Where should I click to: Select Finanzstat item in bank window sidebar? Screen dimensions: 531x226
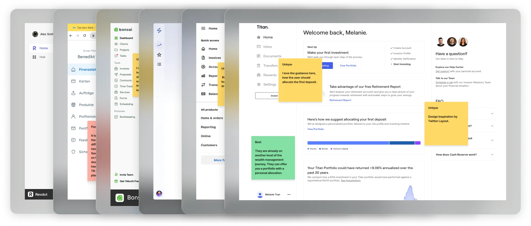(82, 70)
